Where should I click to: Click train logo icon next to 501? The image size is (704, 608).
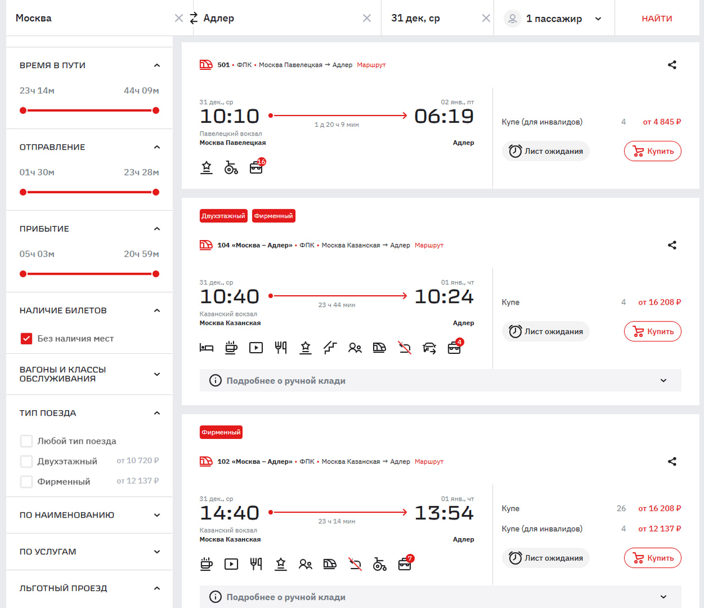coord(206,65)
